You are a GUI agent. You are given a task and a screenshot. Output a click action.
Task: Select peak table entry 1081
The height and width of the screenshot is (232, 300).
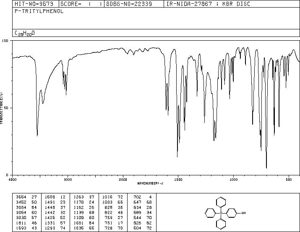point(78,223)
